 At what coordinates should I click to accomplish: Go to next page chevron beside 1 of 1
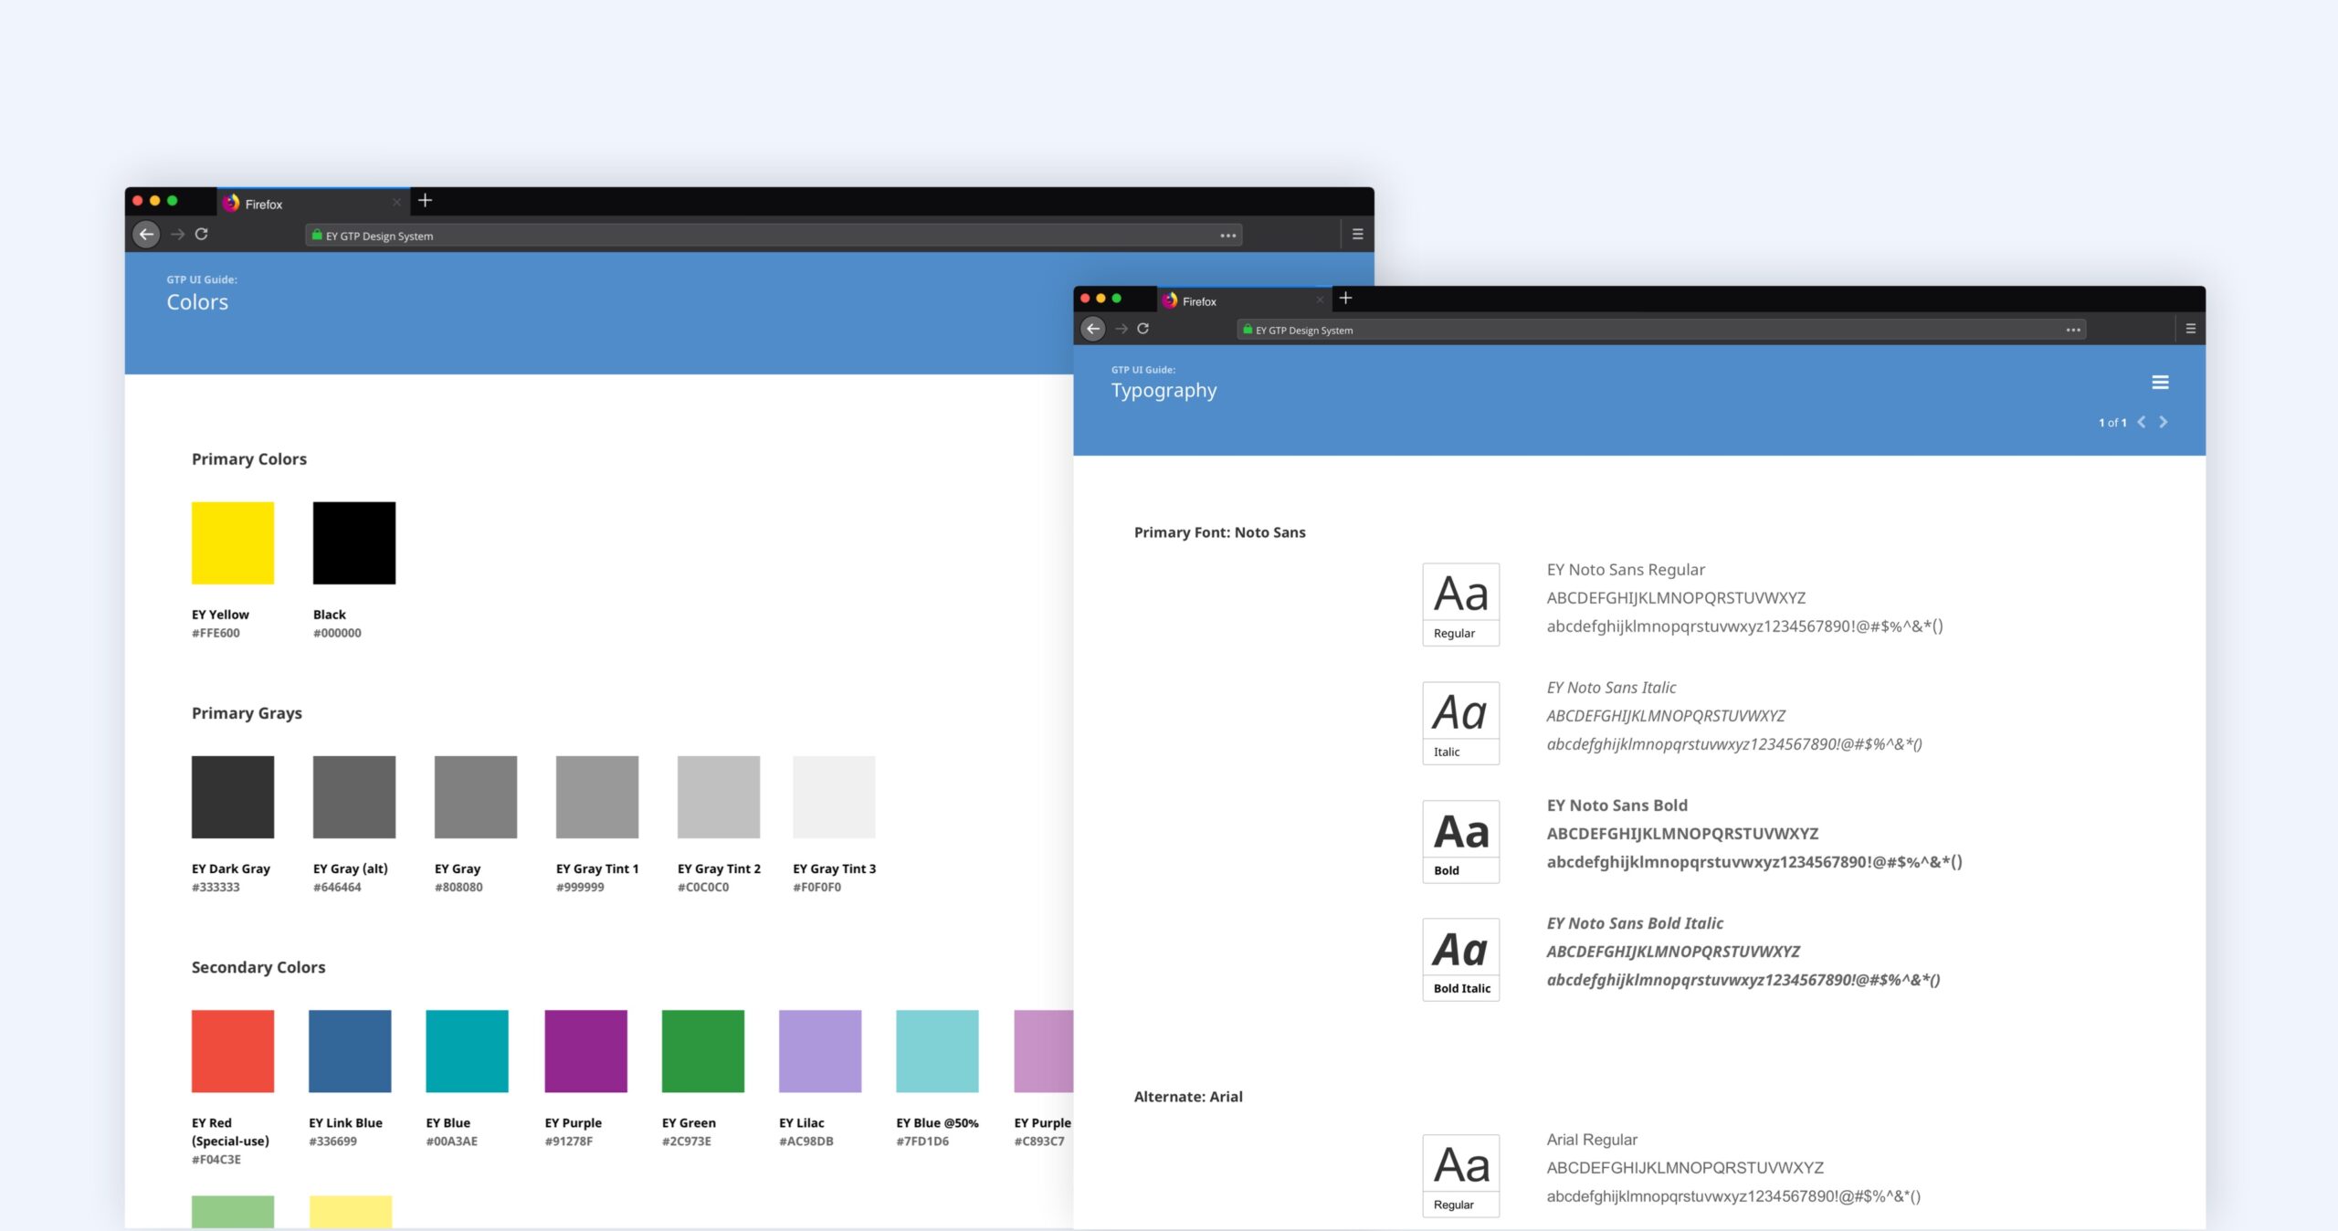(2163, 422)
